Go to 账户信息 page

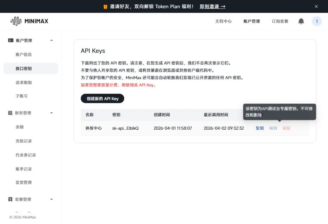pyautogui.click(x=24, y=54)
